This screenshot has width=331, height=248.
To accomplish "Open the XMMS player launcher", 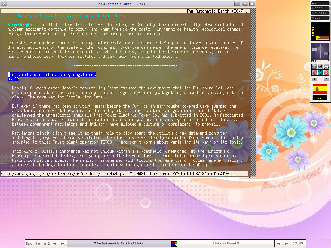I will [320, 73].
